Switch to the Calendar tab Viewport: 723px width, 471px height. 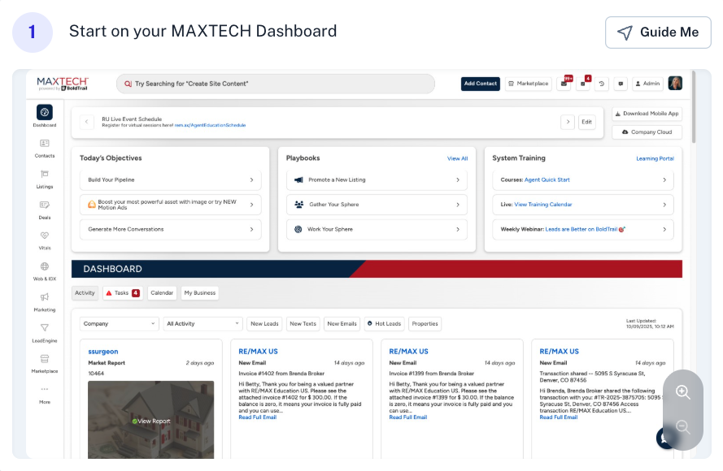[x=162, y=293]
